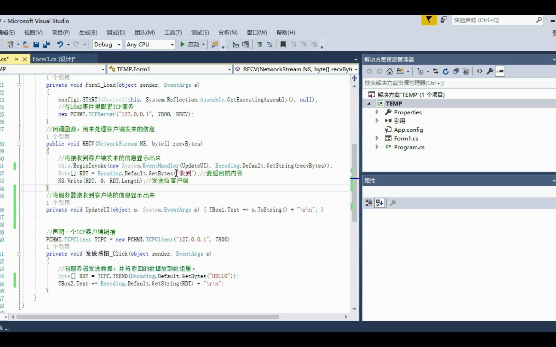
Task: Click the bookmark toggle icon in toolbar
Action: [x=283, y=44]
